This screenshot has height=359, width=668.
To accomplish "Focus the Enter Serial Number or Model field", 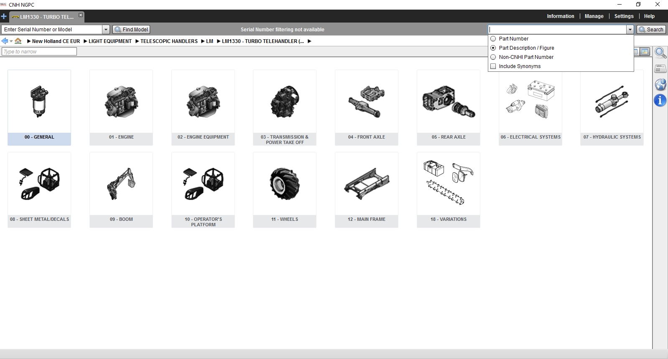I will coord(52,30).
